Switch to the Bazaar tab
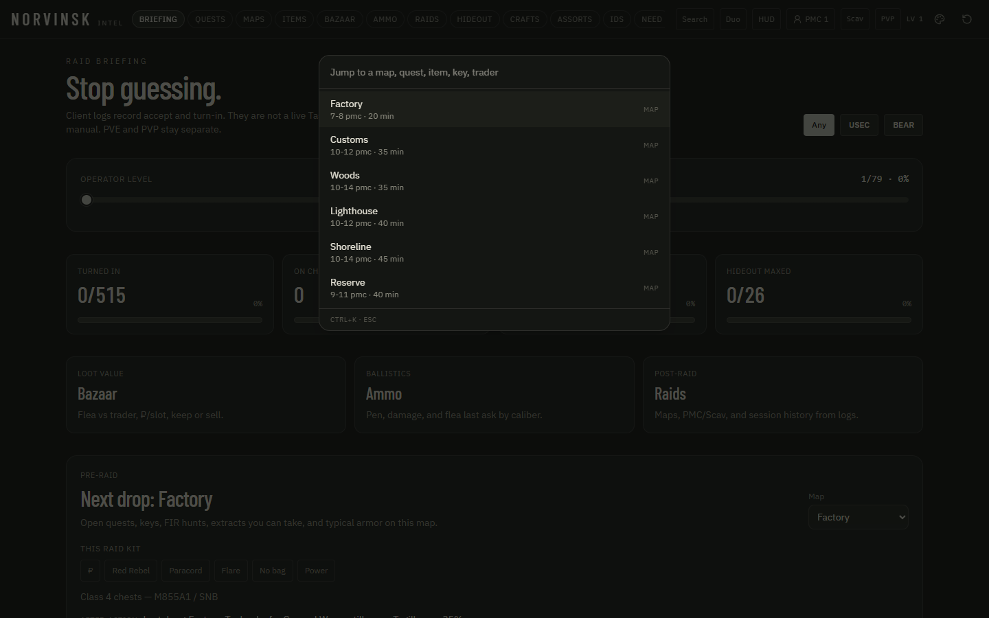This screenshot has width=989, height=618. pos(340,19)
